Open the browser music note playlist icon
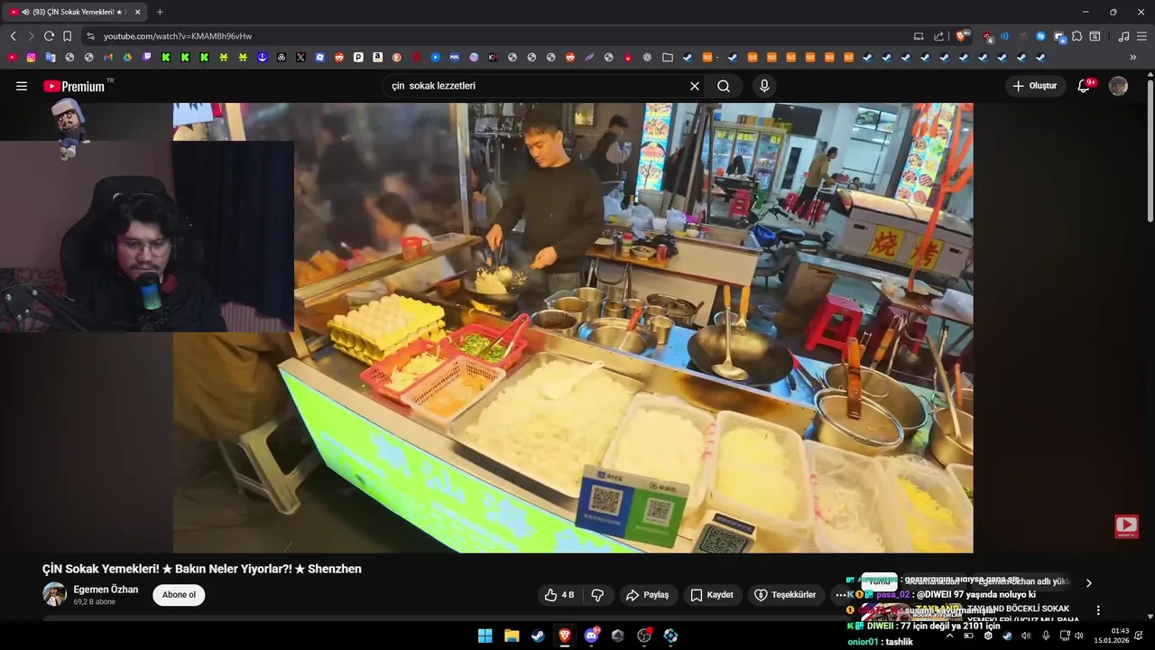Viewport: 1155px width, 650px height. click(1123, 36)
